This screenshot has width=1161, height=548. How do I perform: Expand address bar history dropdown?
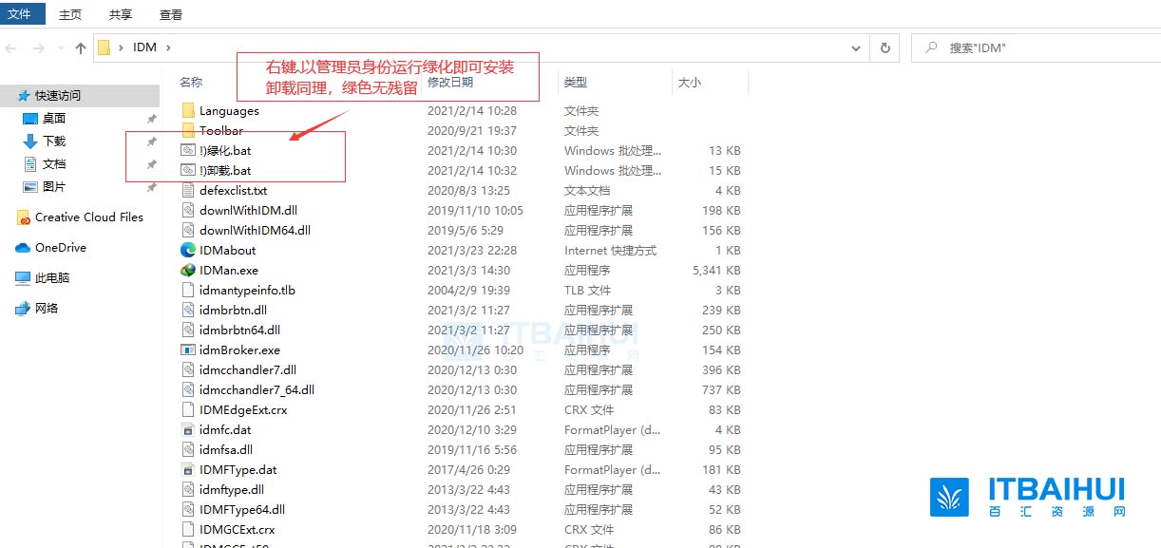pyautogui.click(x=858, y=47)
